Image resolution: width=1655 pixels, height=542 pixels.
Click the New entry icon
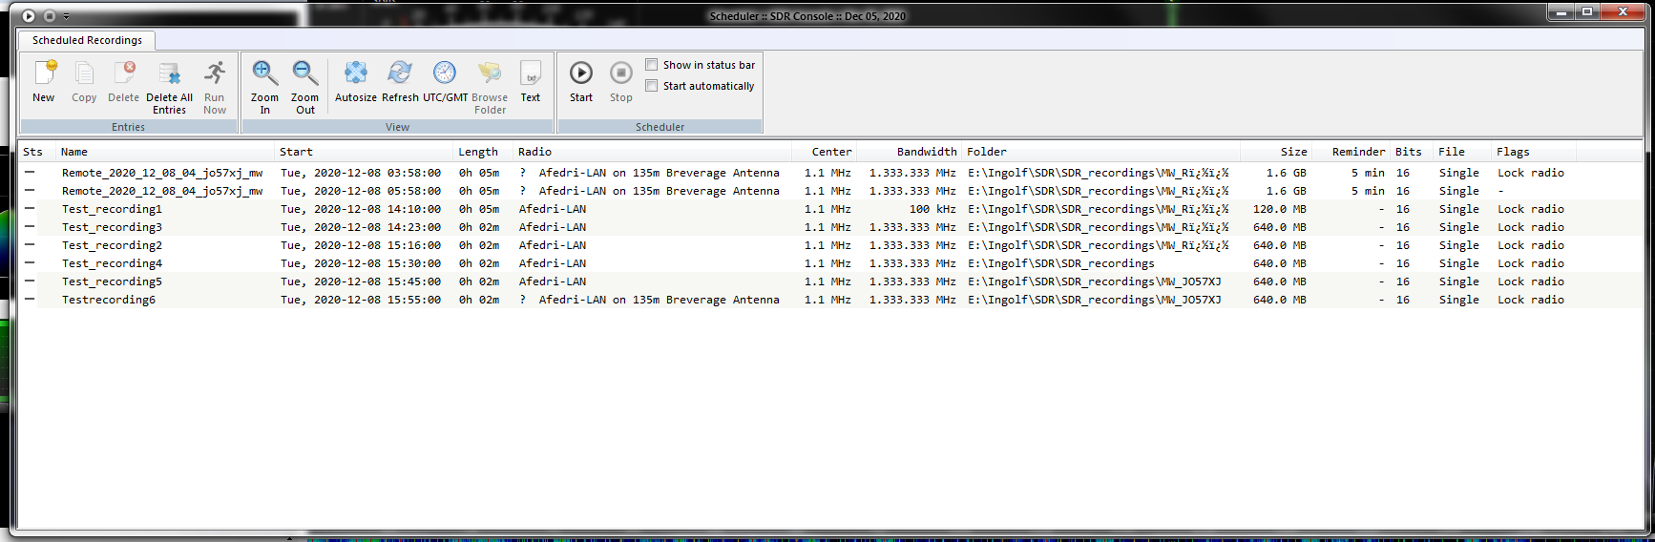click(44, 74)
